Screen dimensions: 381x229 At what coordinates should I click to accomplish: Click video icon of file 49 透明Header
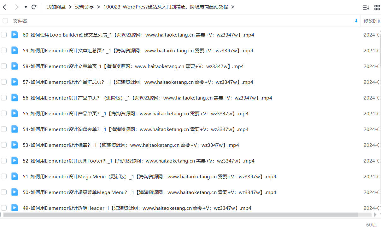tap(15, 208)
